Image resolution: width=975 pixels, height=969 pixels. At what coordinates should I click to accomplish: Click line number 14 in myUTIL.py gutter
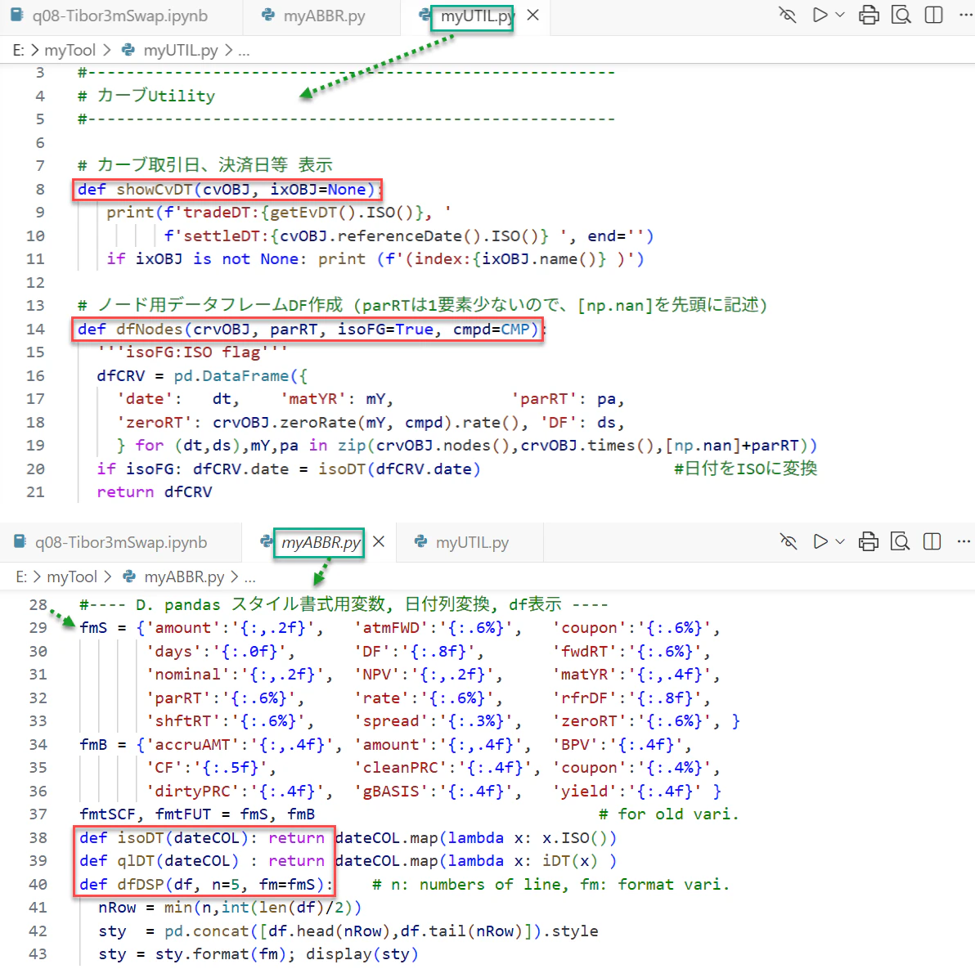click(35, 330)
